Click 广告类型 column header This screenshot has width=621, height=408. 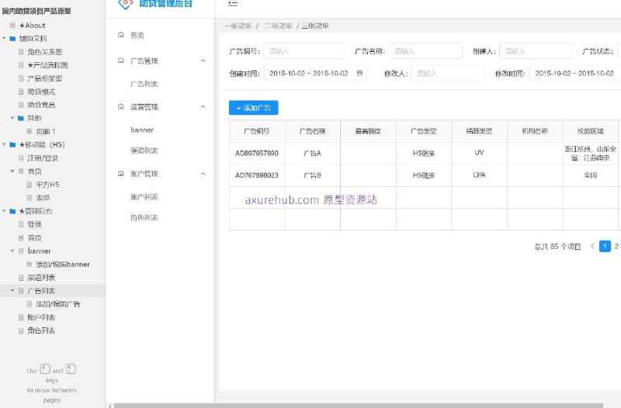coord(423,131)
